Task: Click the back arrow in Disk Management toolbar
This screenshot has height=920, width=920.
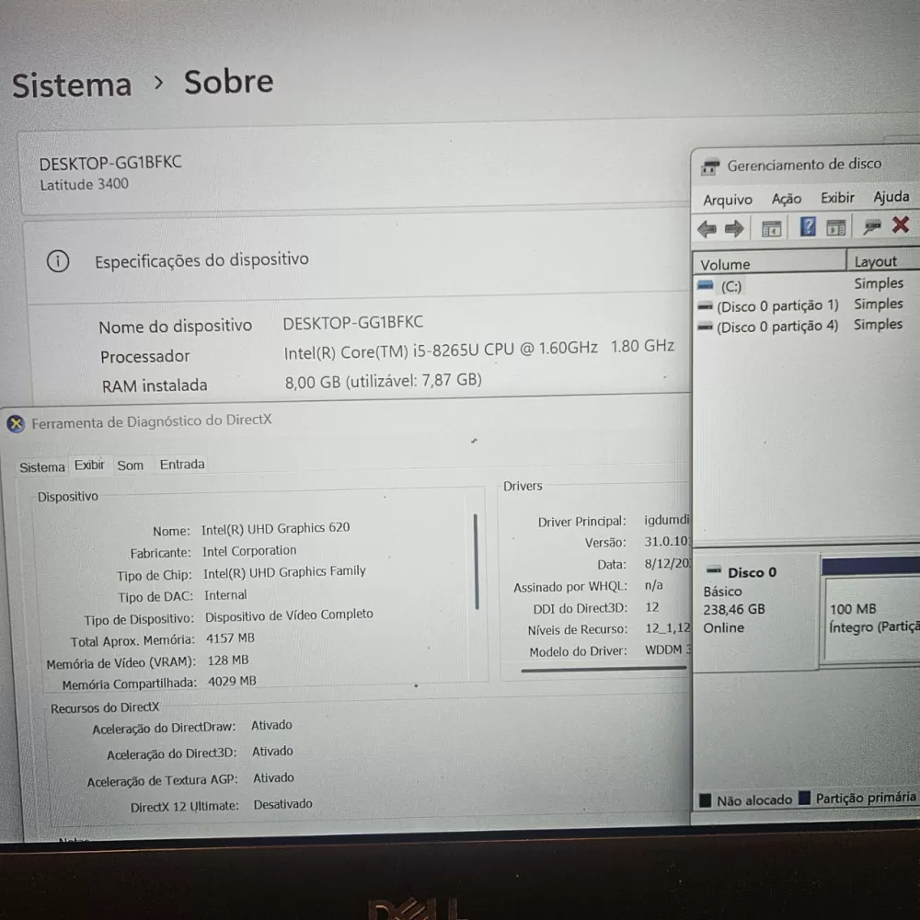Action: [707, 228]
